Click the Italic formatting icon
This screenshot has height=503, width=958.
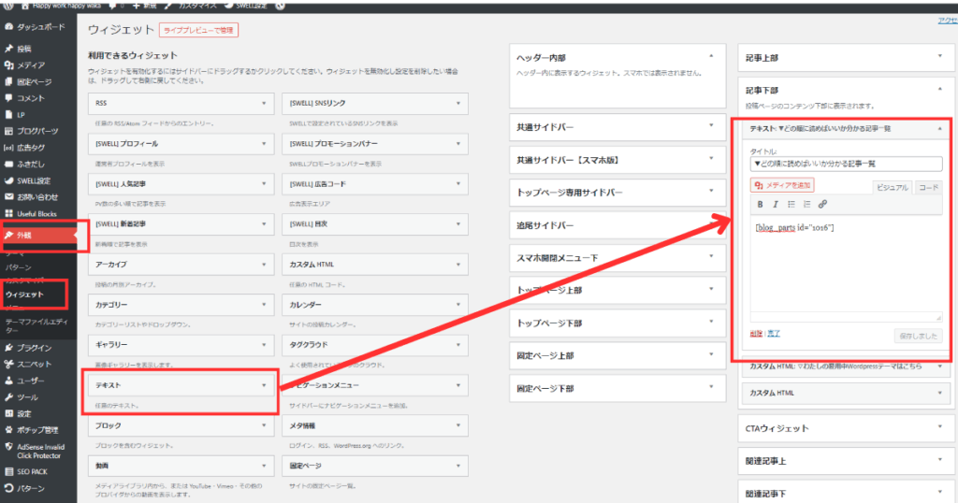(775, 204)
